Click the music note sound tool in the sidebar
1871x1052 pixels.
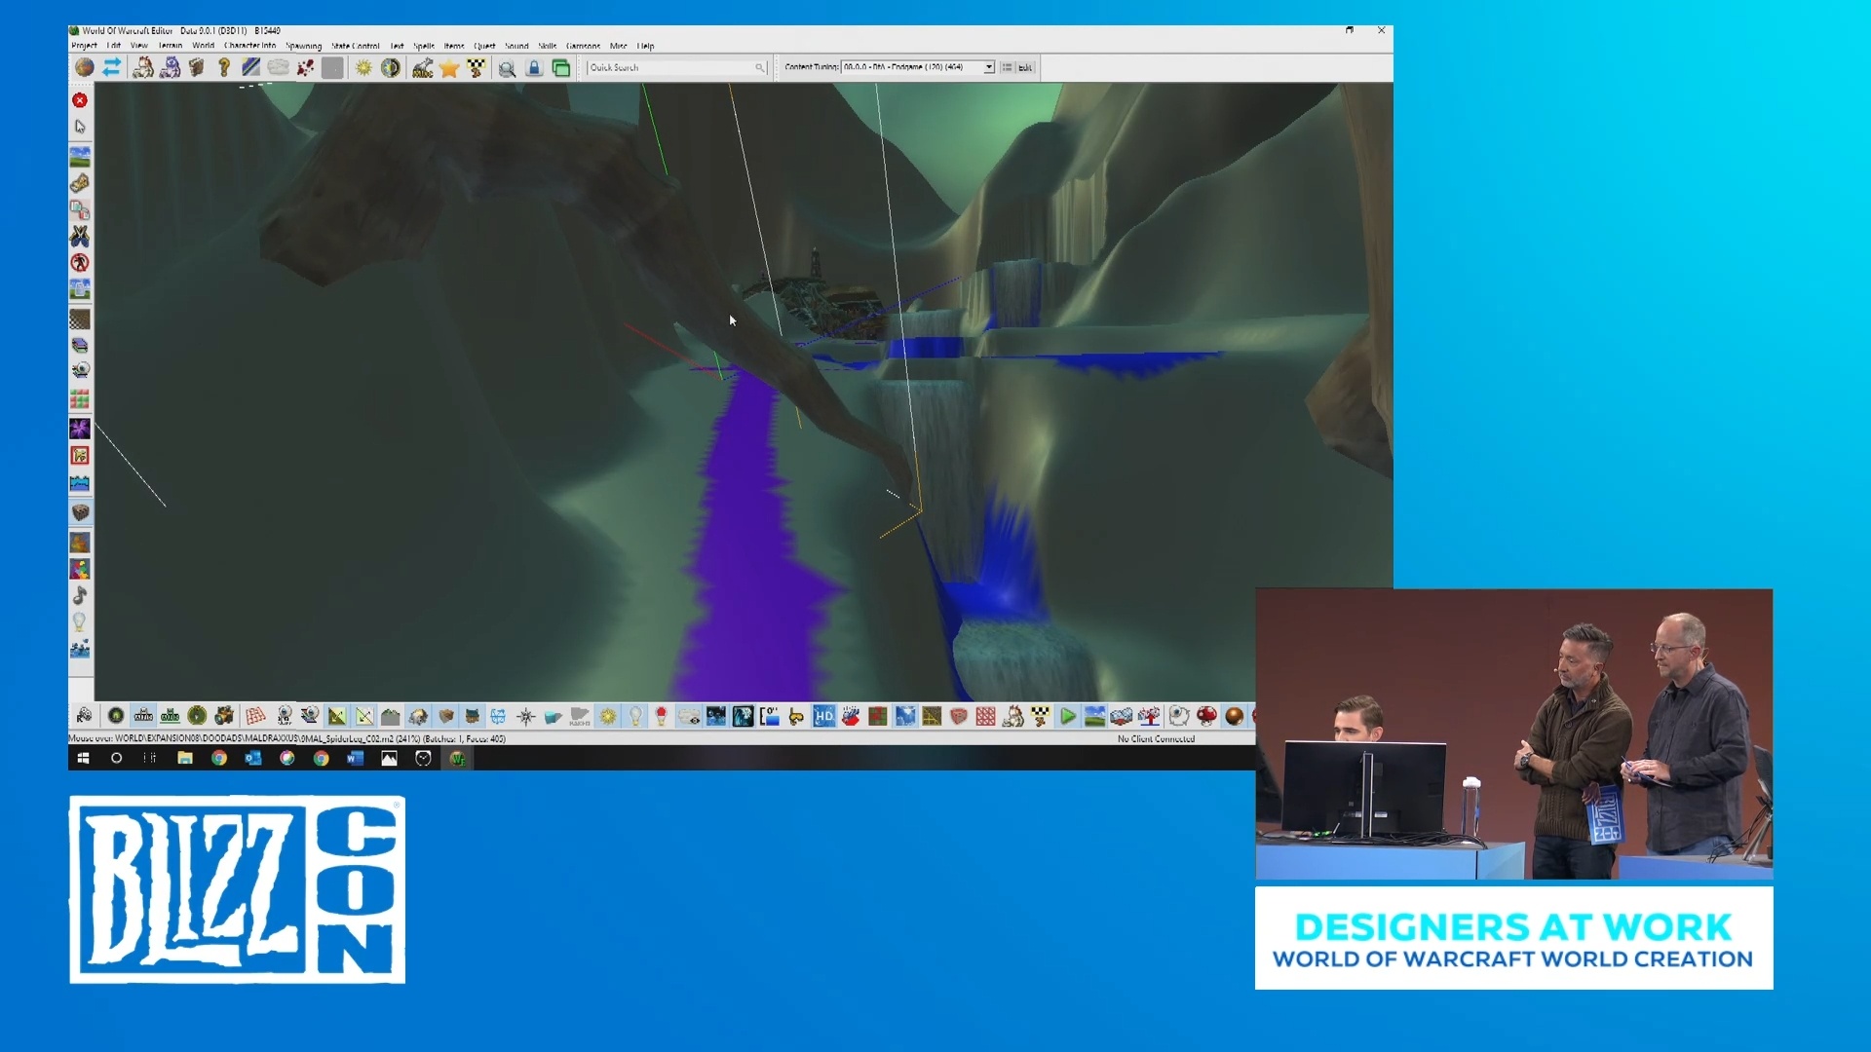(x=80, y=595)
